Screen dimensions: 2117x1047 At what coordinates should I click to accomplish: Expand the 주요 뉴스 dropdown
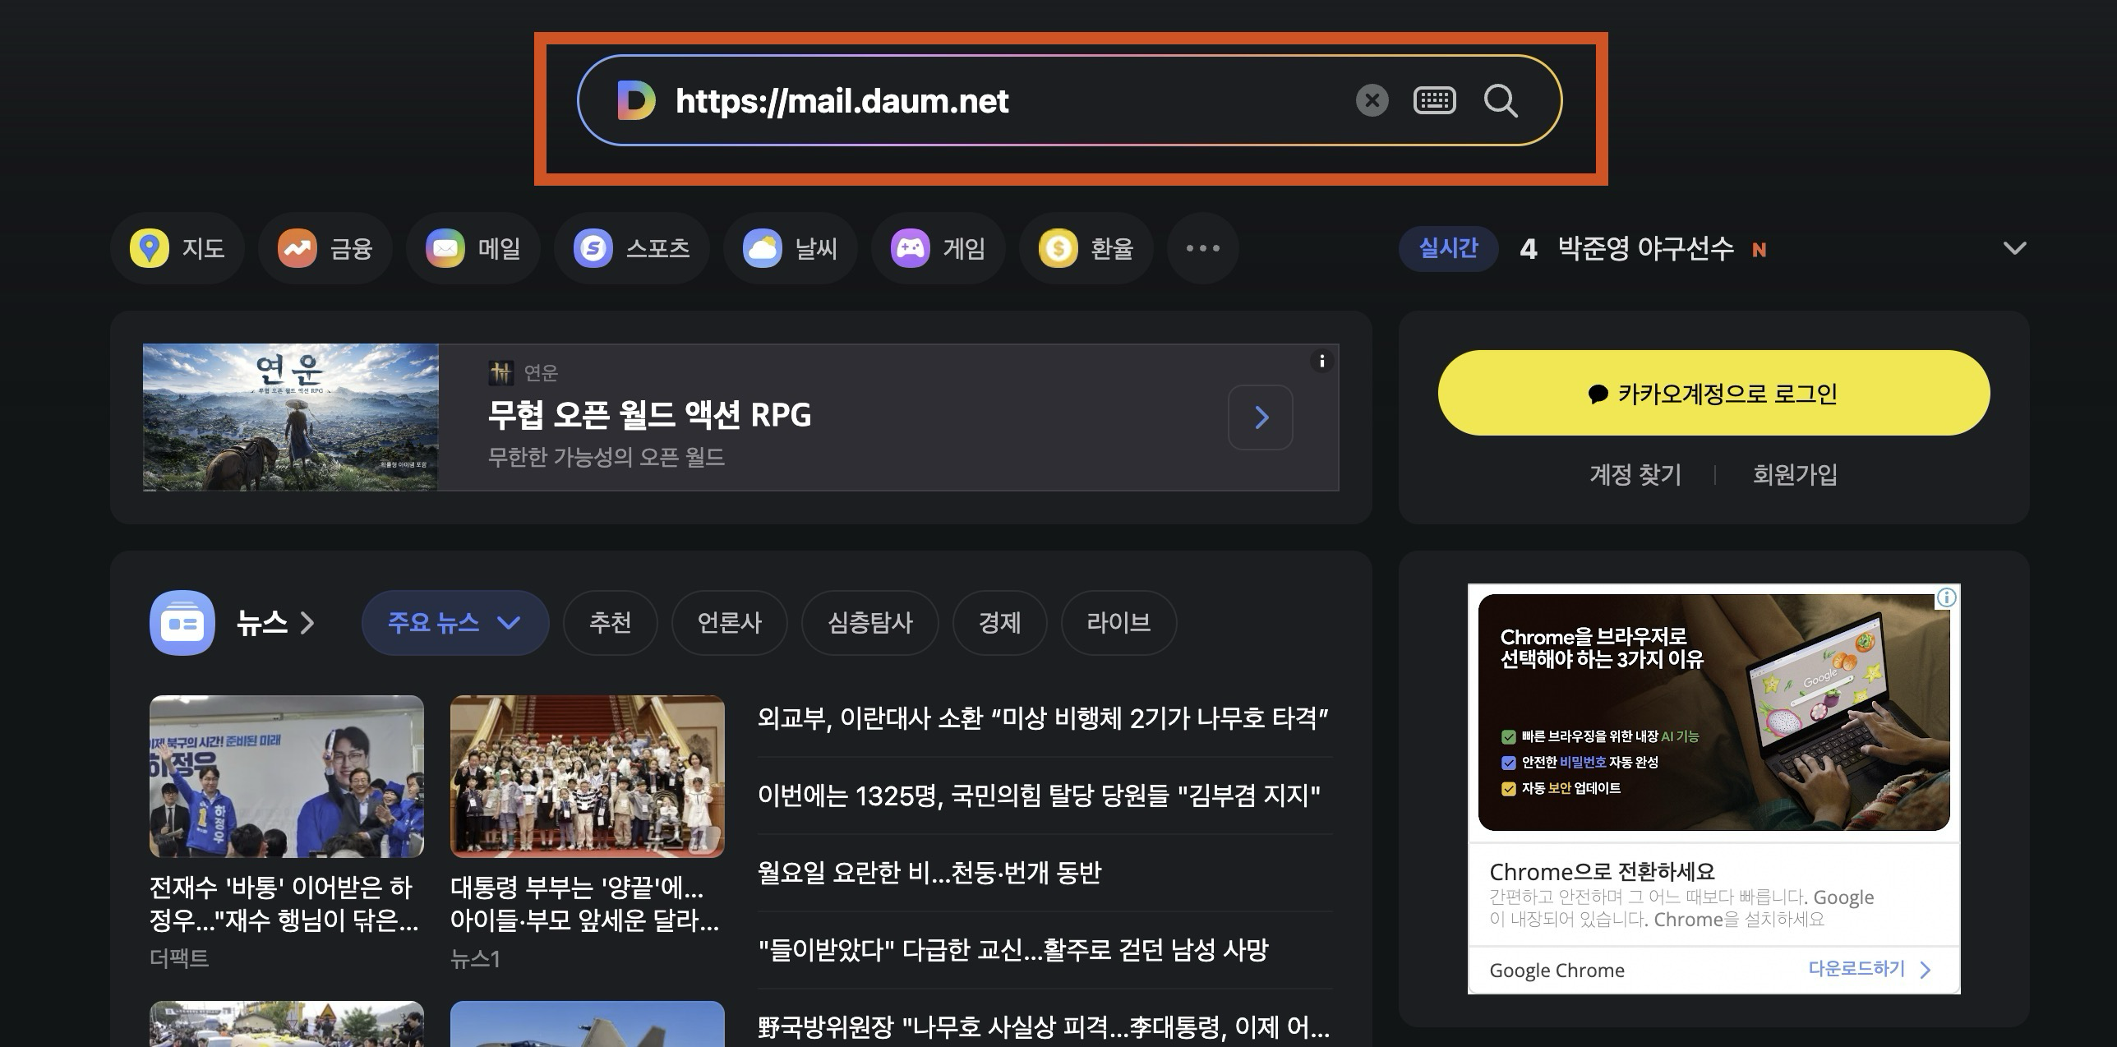pyautogui.click(x=454, y=623)
